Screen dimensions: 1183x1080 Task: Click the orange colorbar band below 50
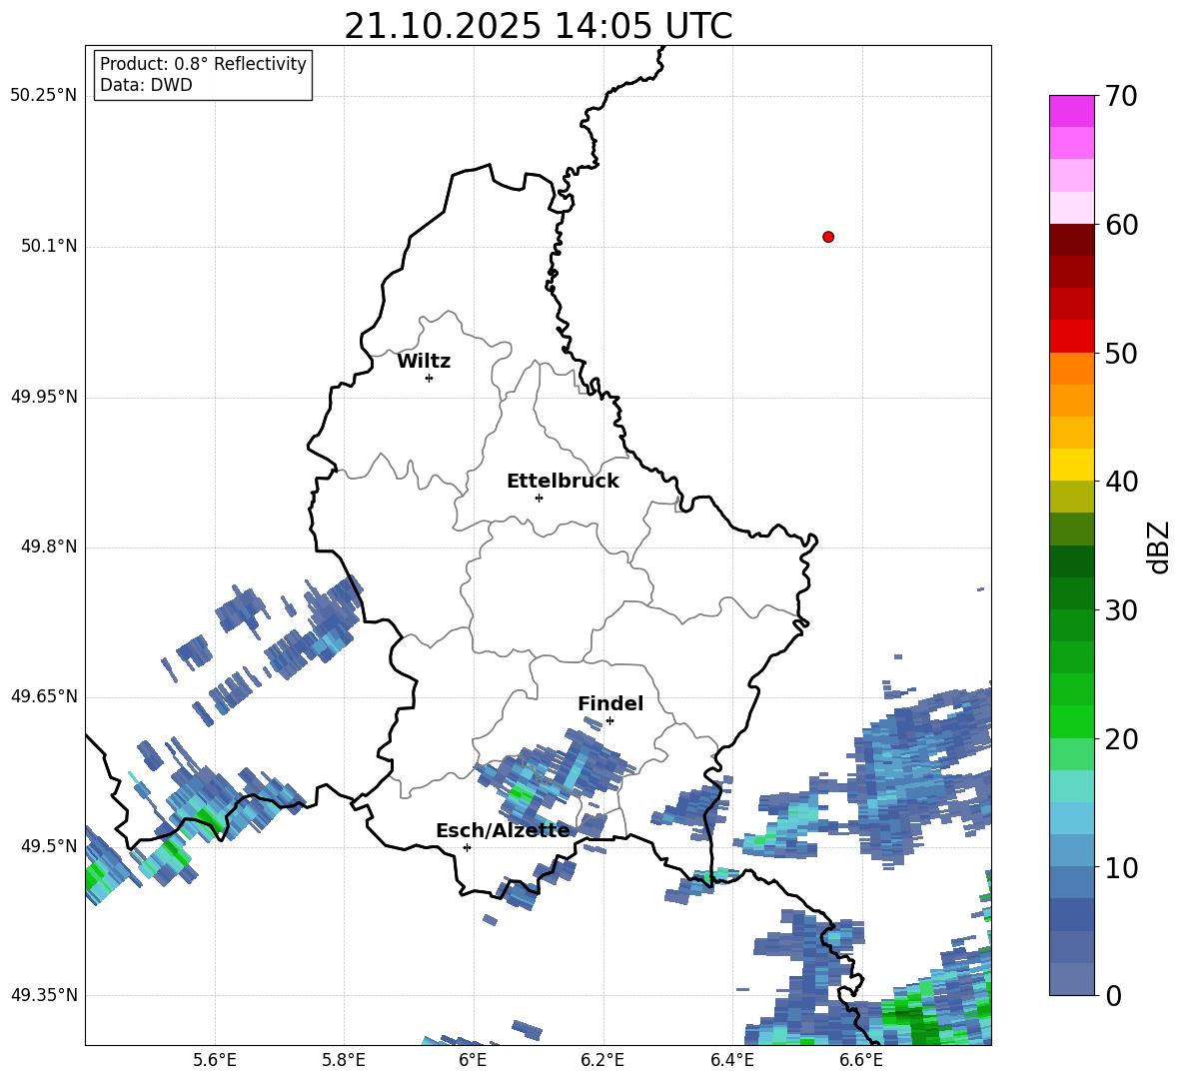click(x=1071, y=369)
